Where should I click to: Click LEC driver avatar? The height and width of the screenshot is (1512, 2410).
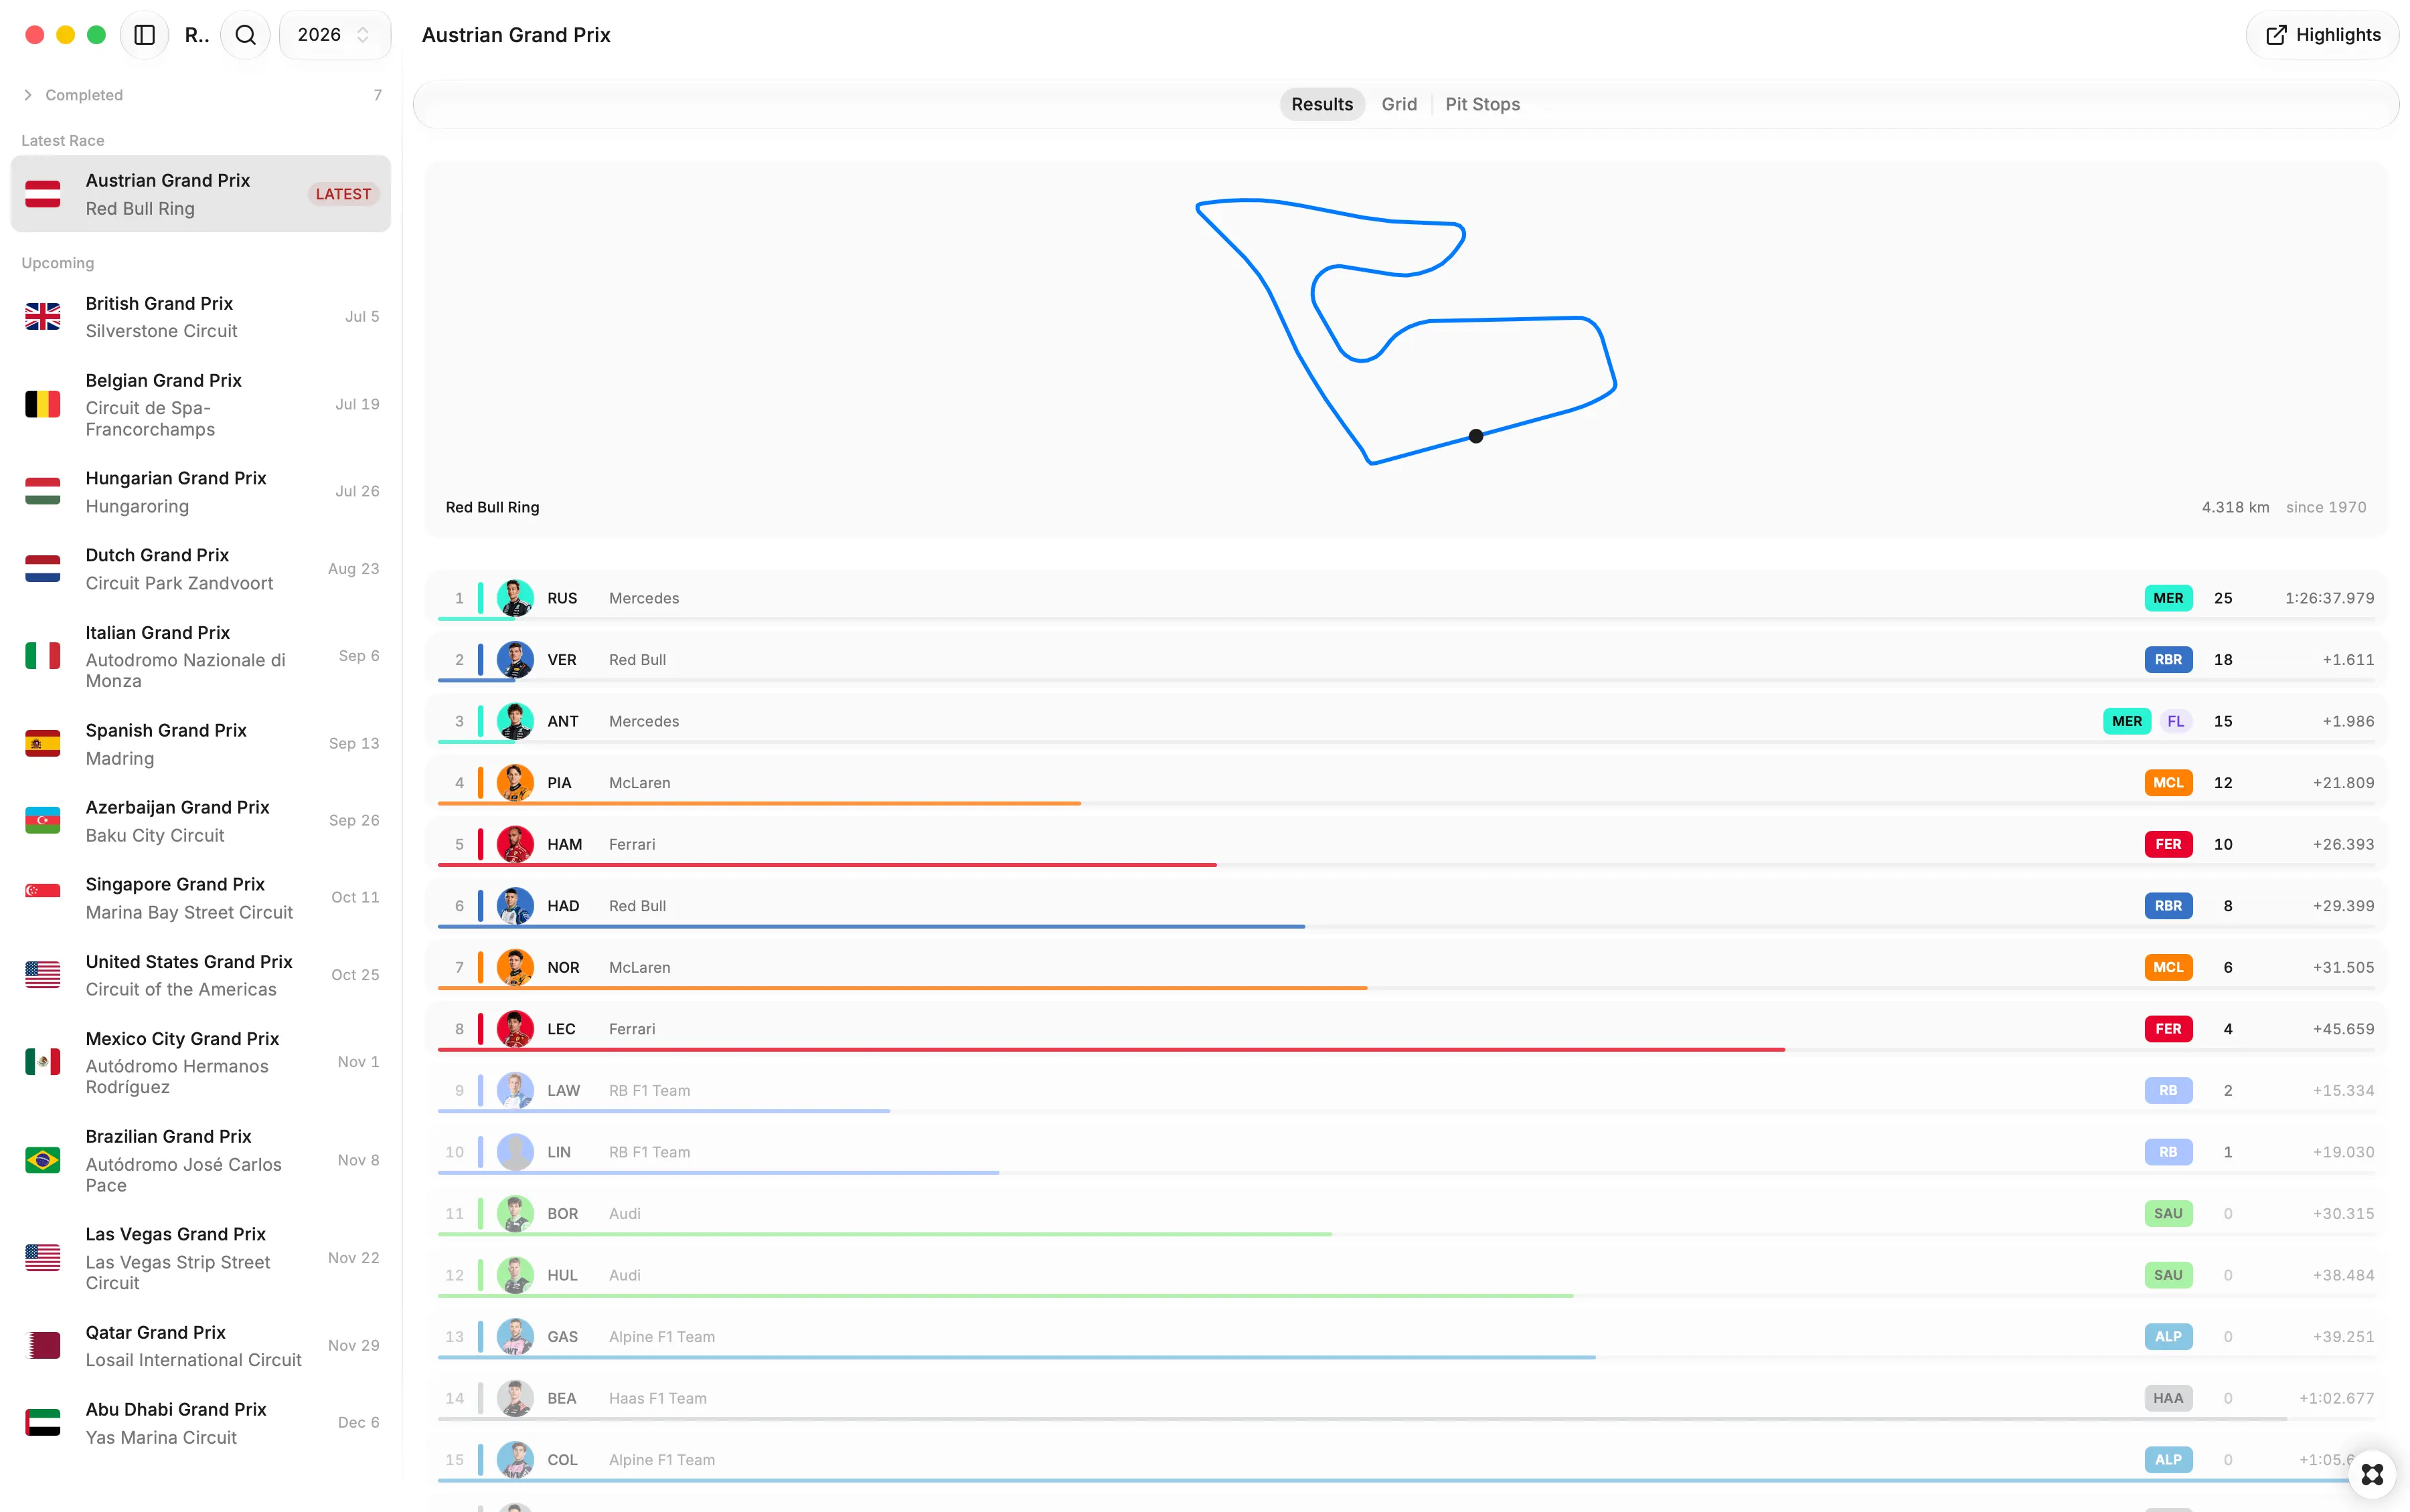coord(515,1029)
